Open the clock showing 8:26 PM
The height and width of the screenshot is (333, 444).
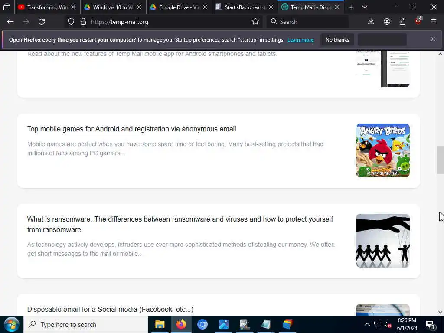pyautogui.click(x=407, y=324)
